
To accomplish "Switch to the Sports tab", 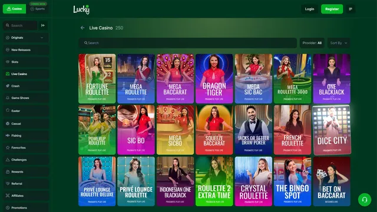I will click(x=38, y=9).
